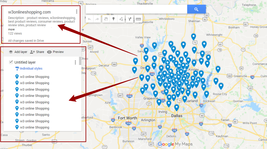This screenshot has height=149, width=267.
Task: Click the easternmost blue pin above Royse City
Action: pyautogui.click(x=221, y=86)
